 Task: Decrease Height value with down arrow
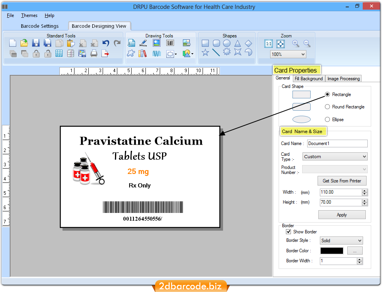[x=365, y=204]
